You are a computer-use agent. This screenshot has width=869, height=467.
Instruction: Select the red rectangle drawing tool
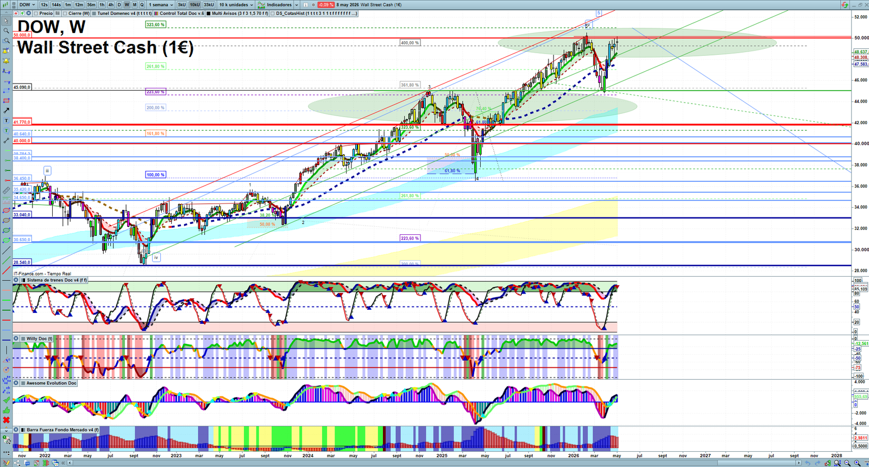tap(6, 101)
